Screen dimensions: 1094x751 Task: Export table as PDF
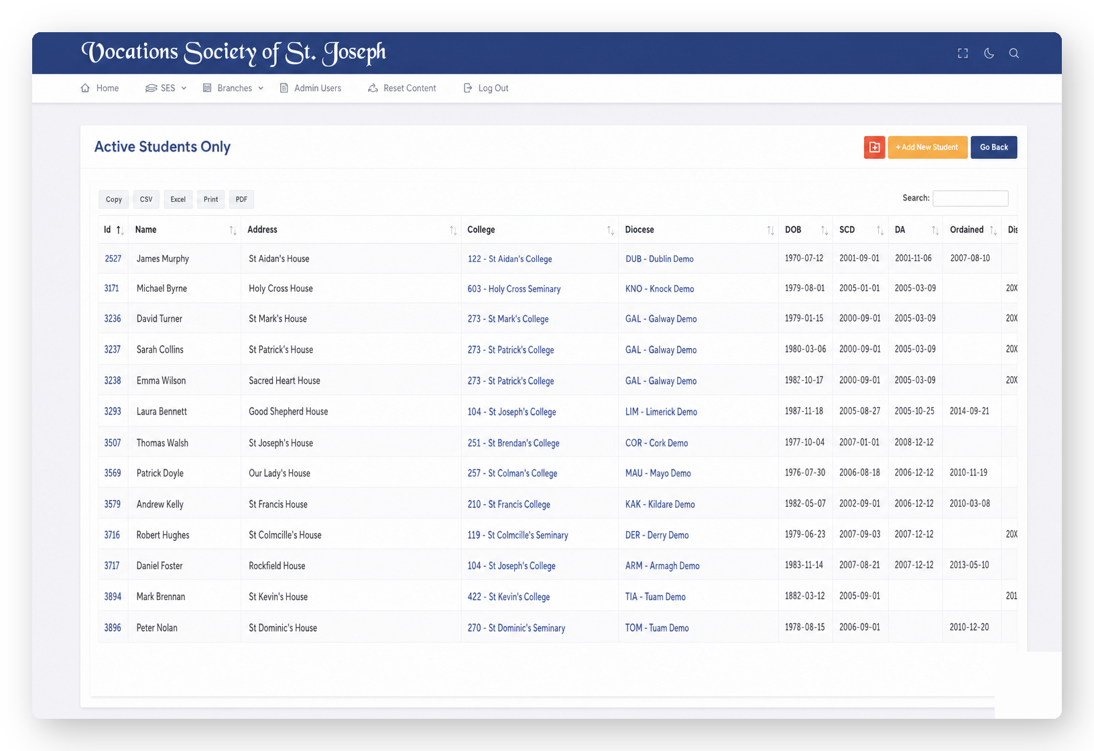point(241,199)
